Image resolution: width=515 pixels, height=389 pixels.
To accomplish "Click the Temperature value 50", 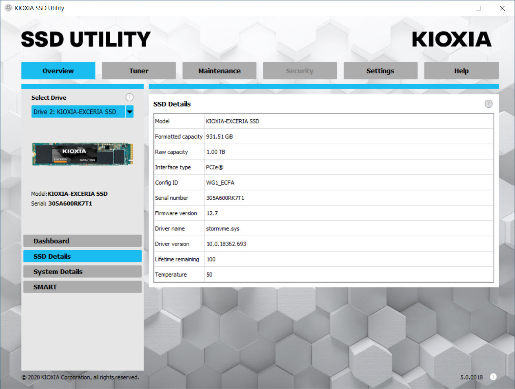I will click(209, 275).
